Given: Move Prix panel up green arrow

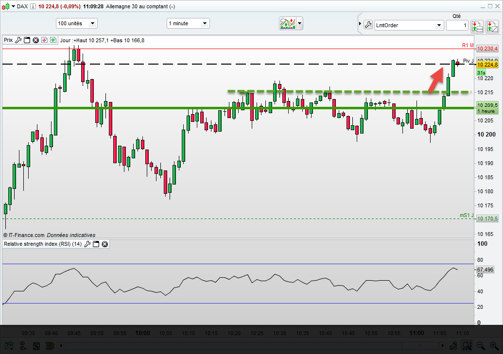Looking at the screenshot, I should 53,40.
